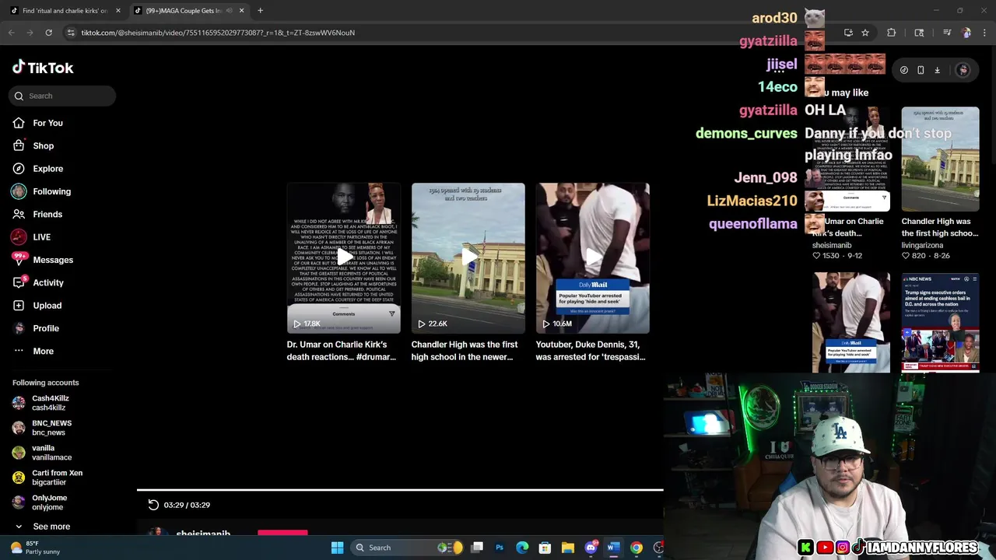
Task: Open the browser extensions menu
Action: coord(892,33)
